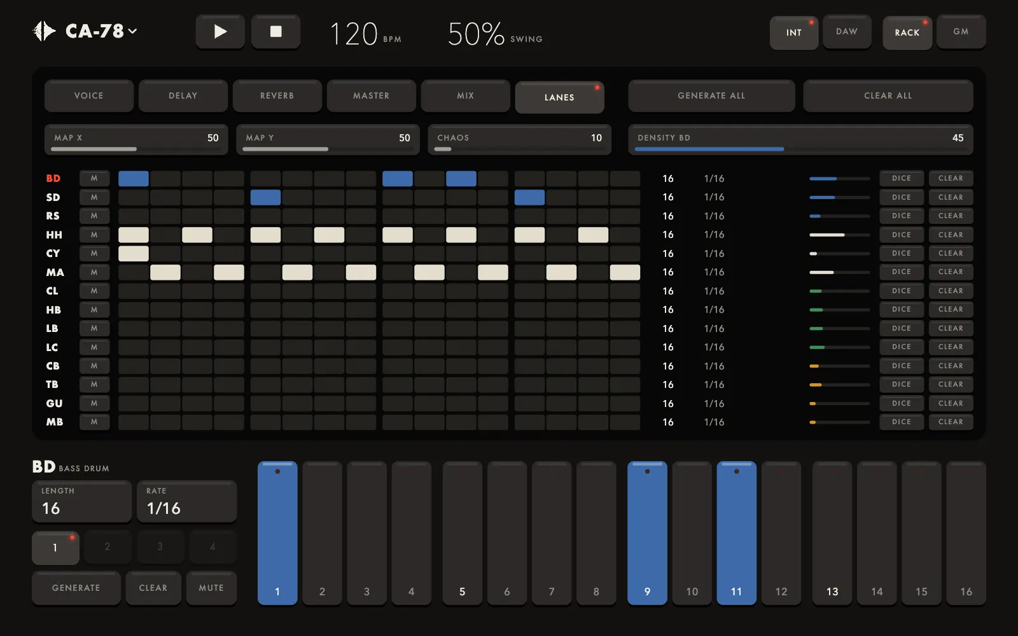This screenshot has width=1018, height=636.
Task: Clear the CY lane pattern
Action: coord(951,253)
